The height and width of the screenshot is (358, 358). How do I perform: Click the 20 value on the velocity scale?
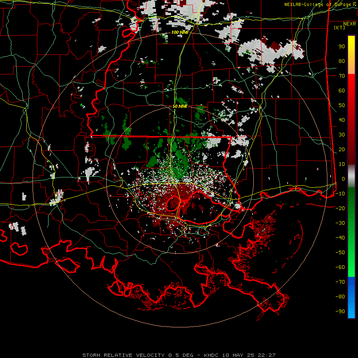pos(342,150)
